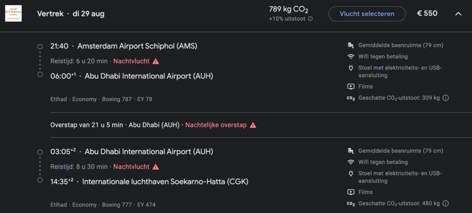Click the Films icon for flight EY 78
472x213 pixels.
[351, 86]
